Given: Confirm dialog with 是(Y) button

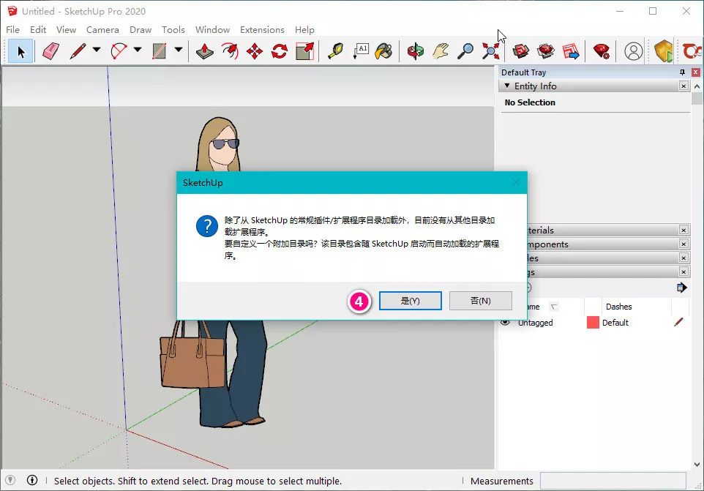Looking at the screenshot, I should (x=411, y=301).
